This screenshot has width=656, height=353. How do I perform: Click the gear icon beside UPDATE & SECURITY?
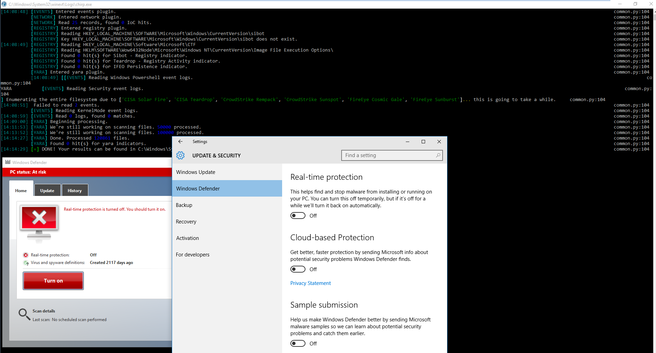click(180, 155)
